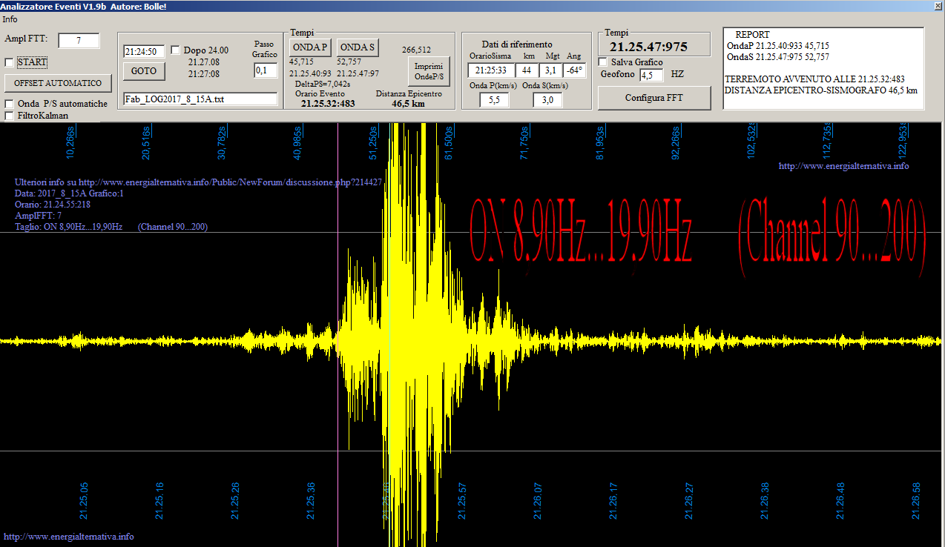The width and height of the screenshot is (945, 547).
Task: Click the 21.26.27 time axis label
Action: (x=689, y=502)
